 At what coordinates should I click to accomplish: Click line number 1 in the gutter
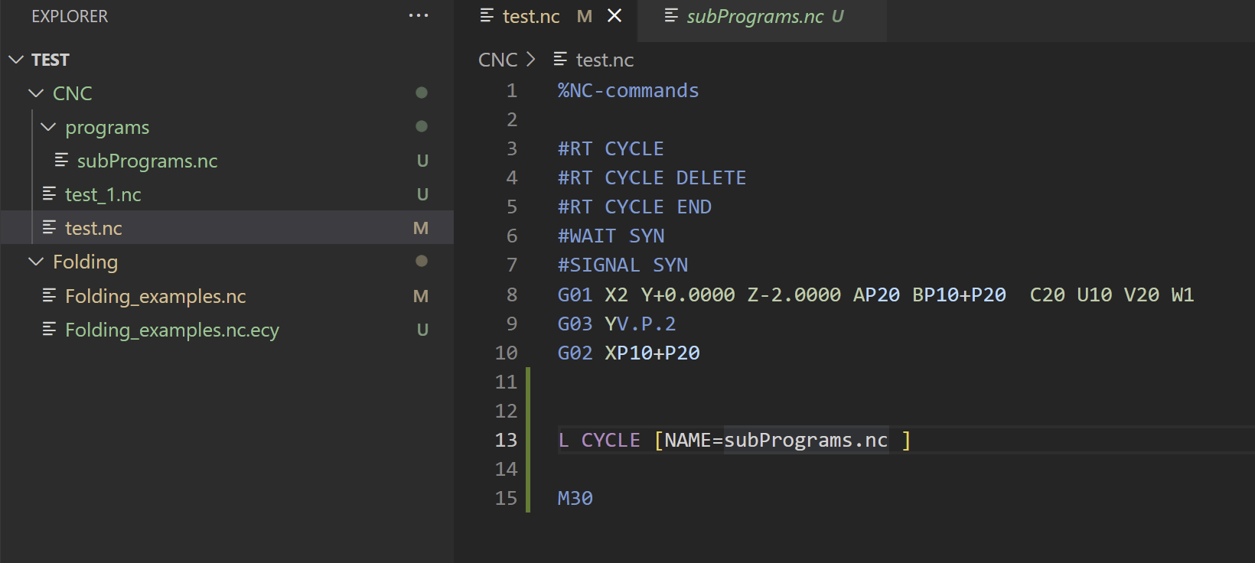pyautogui.click(x=512, y=90)
